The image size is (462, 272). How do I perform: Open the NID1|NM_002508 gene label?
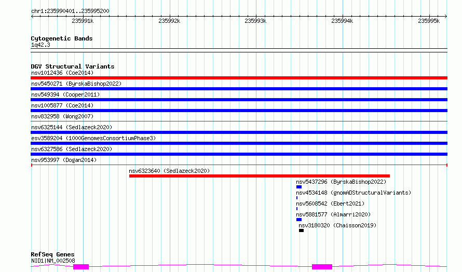[53, 261]
